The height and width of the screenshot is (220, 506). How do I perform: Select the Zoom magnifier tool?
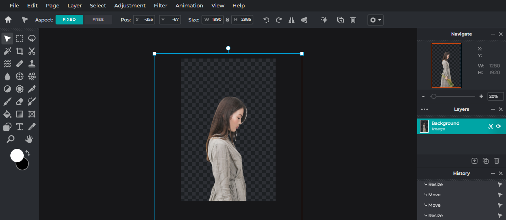pyautogui.click(x=10, y=139)
